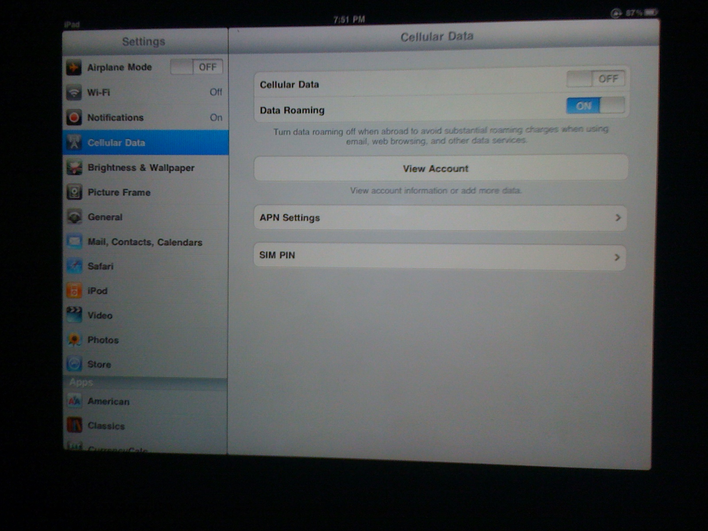The image size is (708, 531).
Task: Open Mail, Contacts, Calendars settings
Action: coord(145,242)
